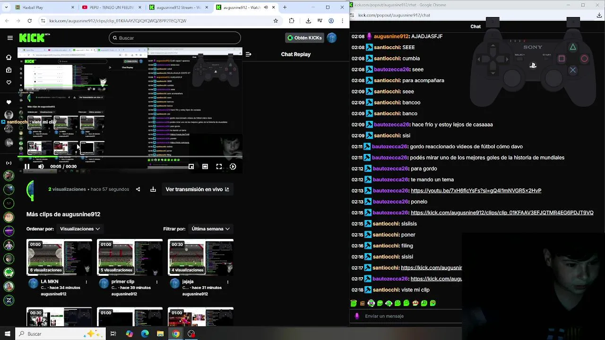Image resolution: width=605 pixels, height=340 pixels.
Task: Open a new browser tab
Action: click(x=285, y=7)
